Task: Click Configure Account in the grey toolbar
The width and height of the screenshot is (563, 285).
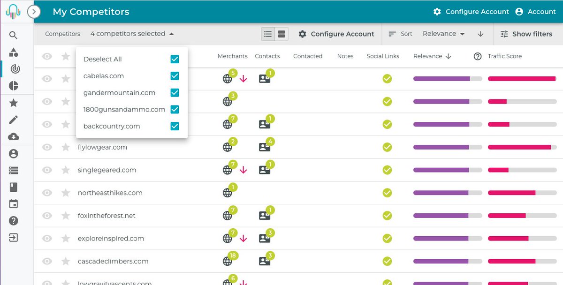Action: point(336,34)
